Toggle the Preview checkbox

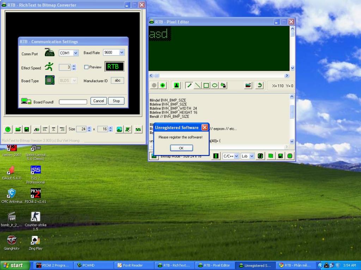86,67
